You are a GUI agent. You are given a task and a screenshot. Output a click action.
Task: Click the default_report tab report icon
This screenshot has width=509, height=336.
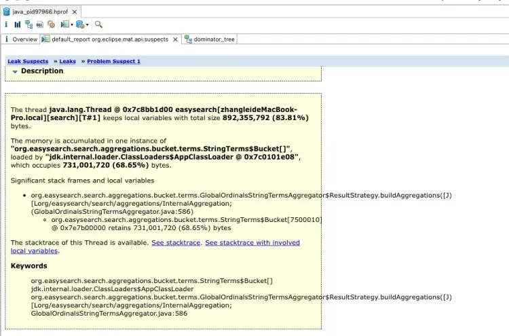pos(45,39)
